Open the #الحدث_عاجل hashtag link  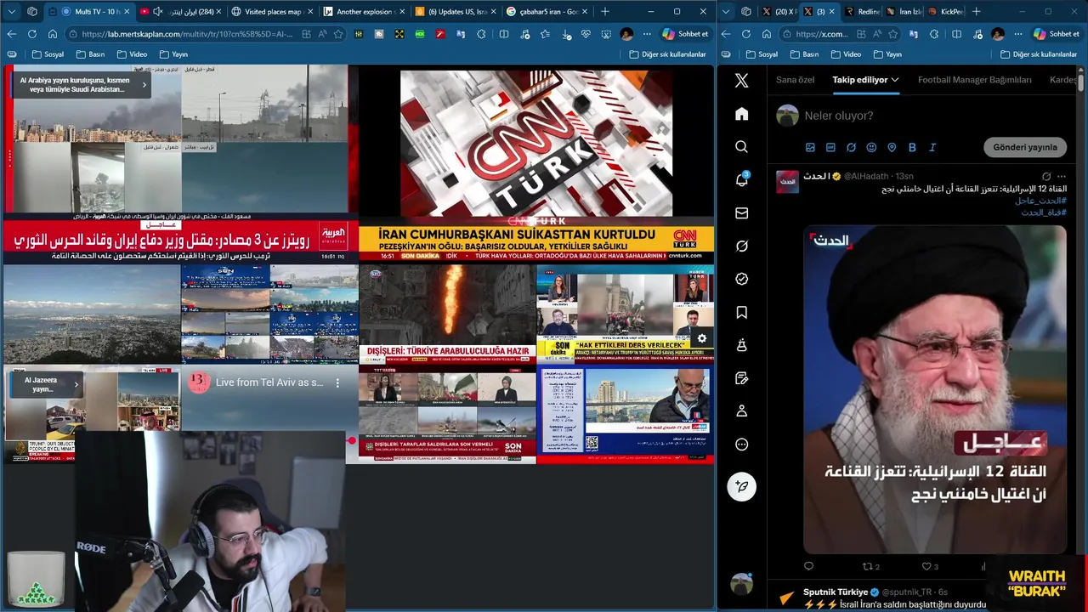click(1040, 201)
